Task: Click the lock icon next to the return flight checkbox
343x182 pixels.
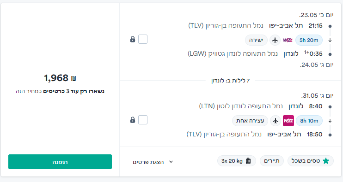Action: (x=133, y=120)
